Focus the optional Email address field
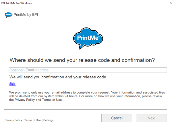The width and height of the screenshot is (174, 125). click(x=88, y=70)
